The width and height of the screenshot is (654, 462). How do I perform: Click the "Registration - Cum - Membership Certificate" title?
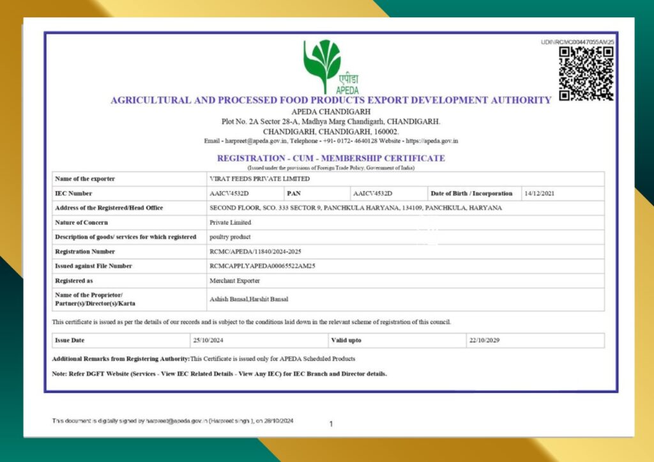tap(331, 158)
